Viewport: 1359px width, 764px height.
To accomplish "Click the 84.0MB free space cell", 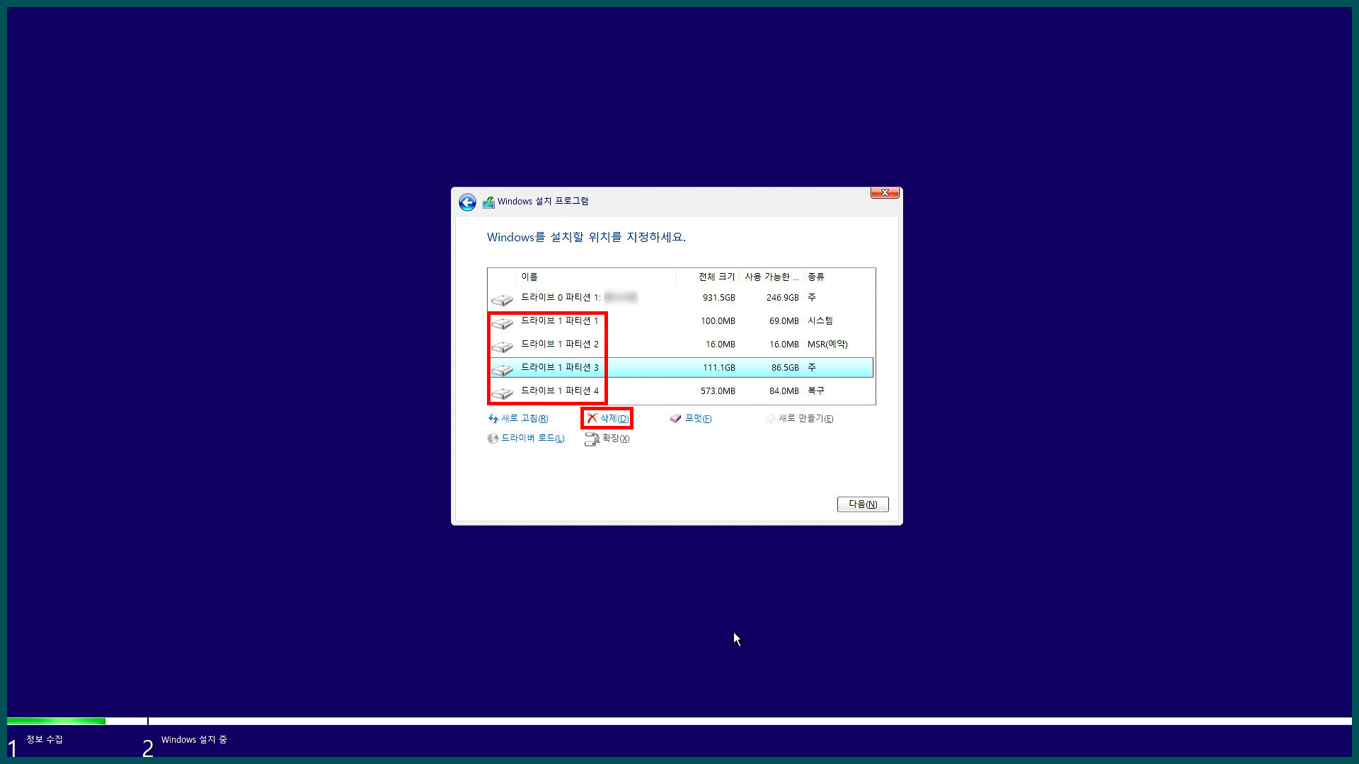I will [x=784, y=391].
